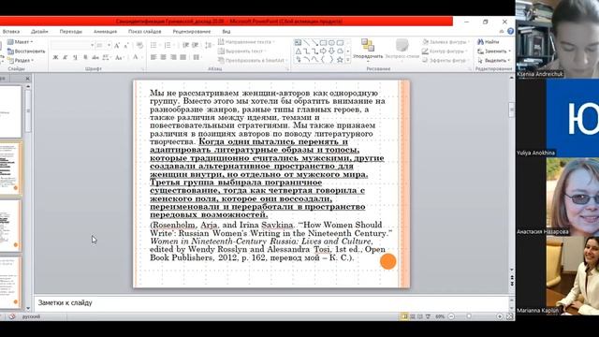
Task: Open Макет layout dropdown
Action: (x=21, y=41)
